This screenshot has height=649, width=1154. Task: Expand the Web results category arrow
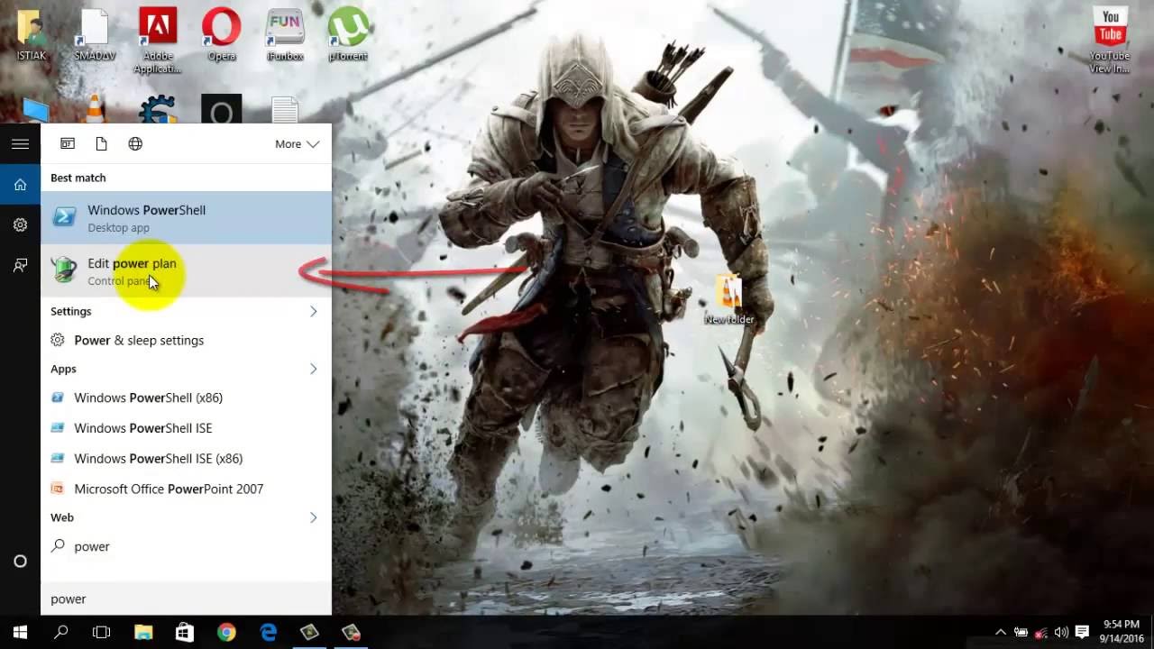(313, 517)
